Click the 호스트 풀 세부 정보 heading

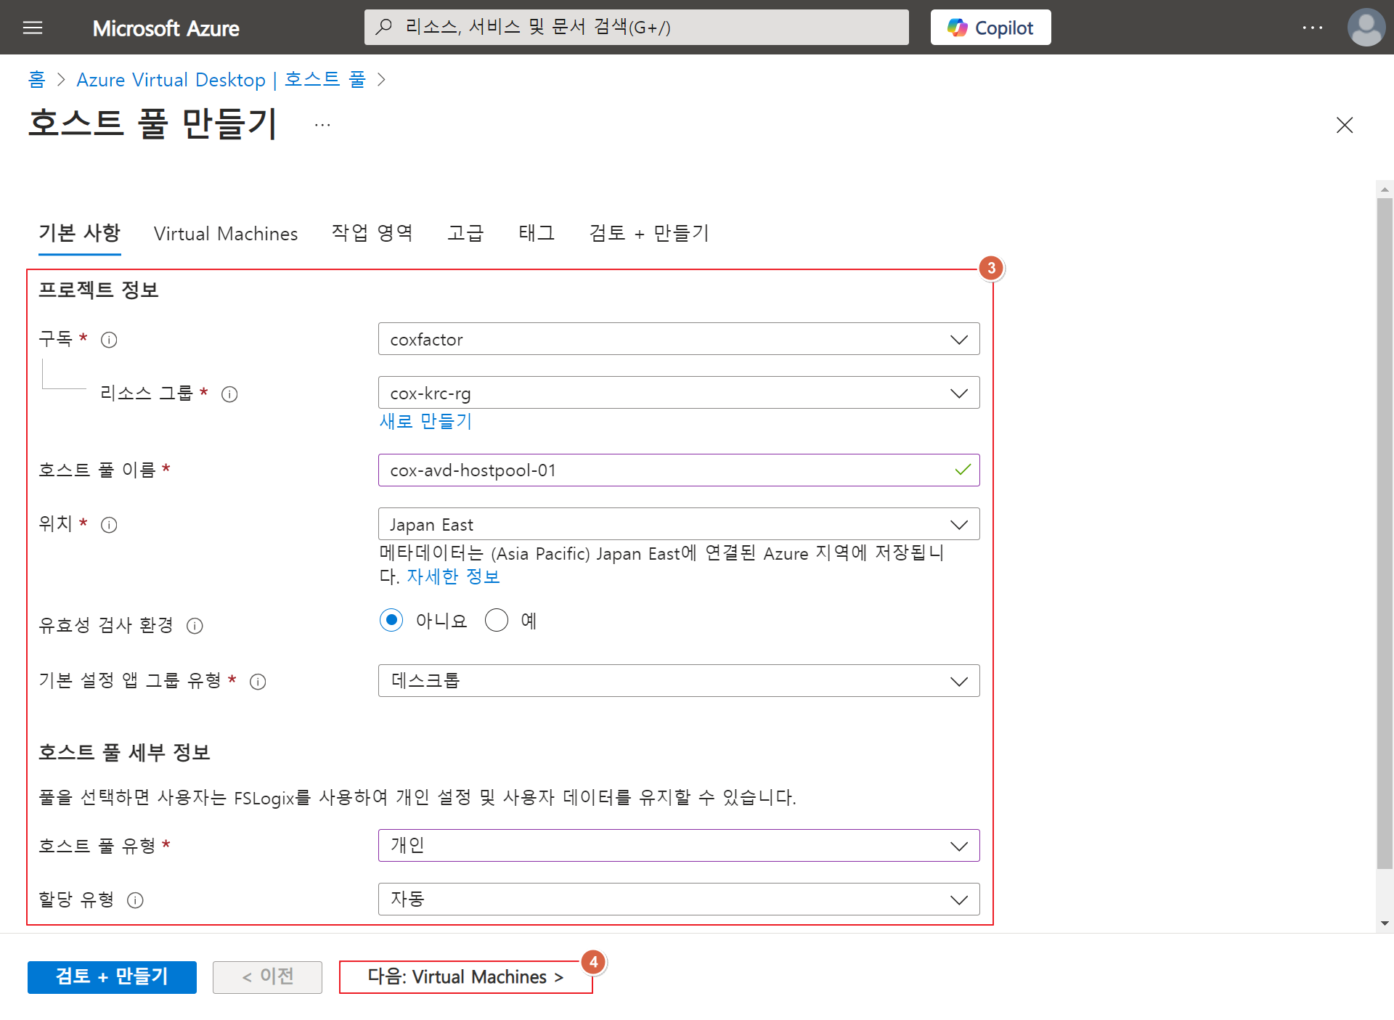(x=124, y=752)
